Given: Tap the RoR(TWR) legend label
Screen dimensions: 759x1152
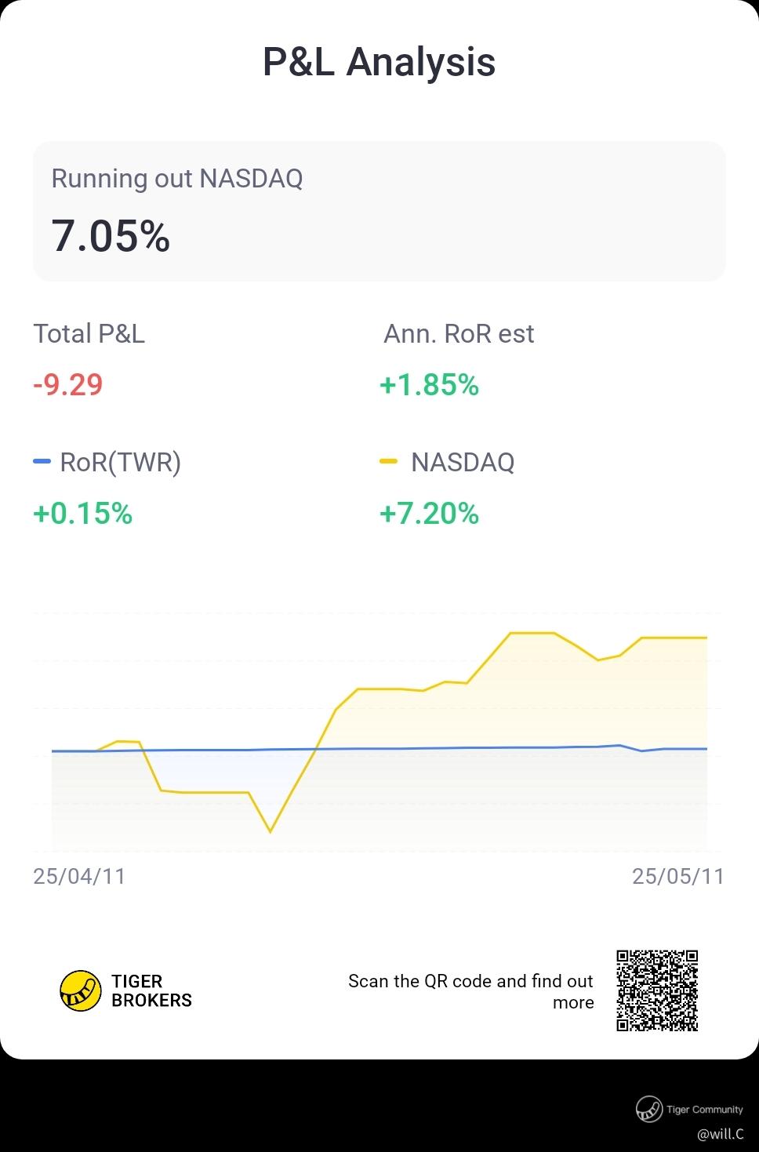Looking at the screenshot, I should point(120,462).
